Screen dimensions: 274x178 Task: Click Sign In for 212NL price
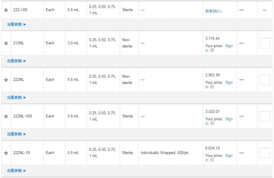[x=229, y=46]
